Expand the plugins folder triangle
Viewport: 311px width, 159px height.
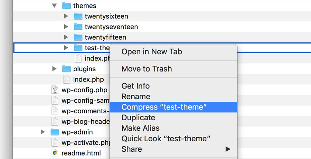pos(54,69)
